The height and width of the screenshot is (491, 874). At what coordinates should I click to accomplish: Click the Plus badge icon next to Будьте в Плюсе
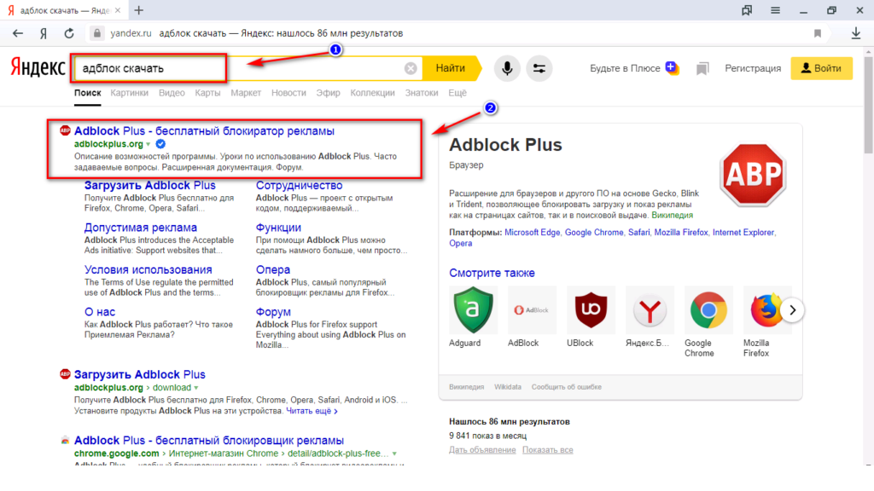tap(673, 68)
